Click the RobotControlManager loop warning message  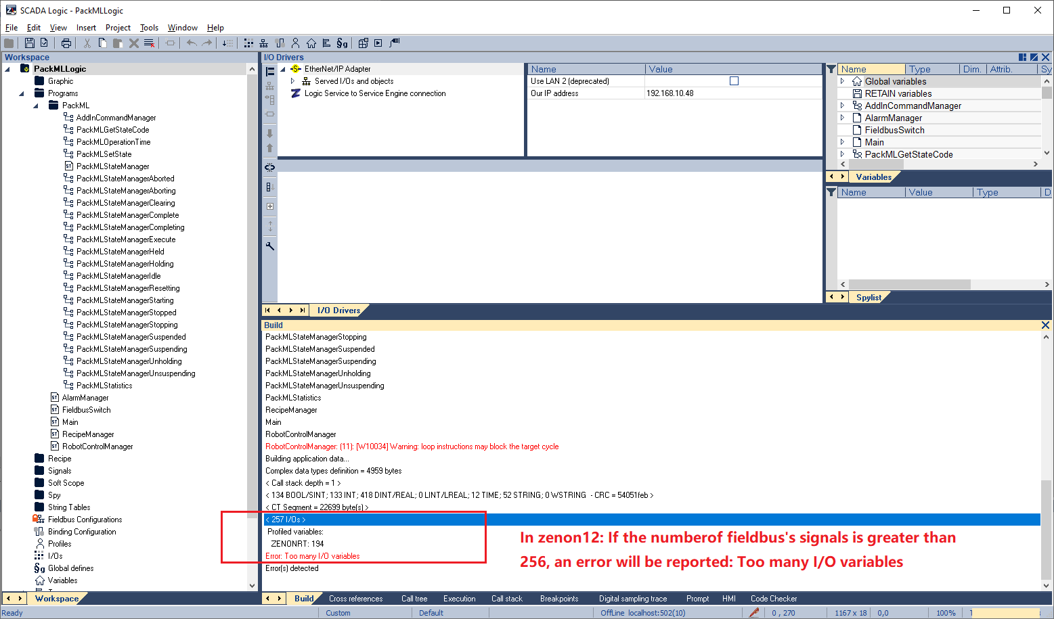click(x=412, y=446)
